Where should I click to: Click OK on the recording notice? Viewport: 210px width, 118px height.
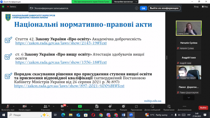tap(143, 8)
